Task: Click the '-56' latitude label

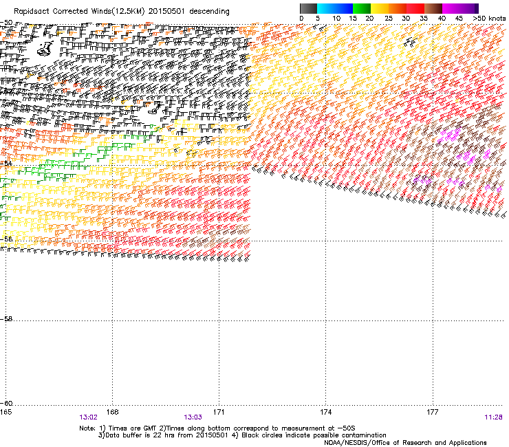Action: coord(6,239)
